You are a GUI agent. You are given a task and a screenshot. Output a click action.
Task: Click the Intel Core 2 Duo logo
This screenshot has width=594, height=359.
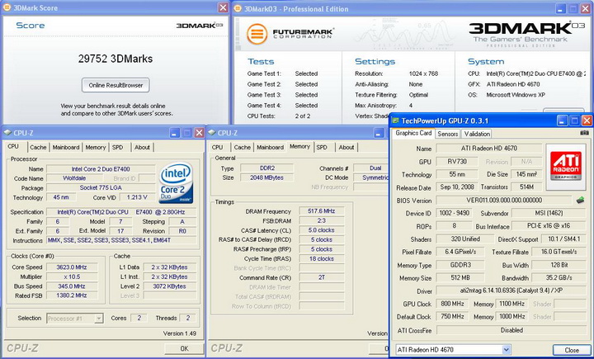pos(177,183)
